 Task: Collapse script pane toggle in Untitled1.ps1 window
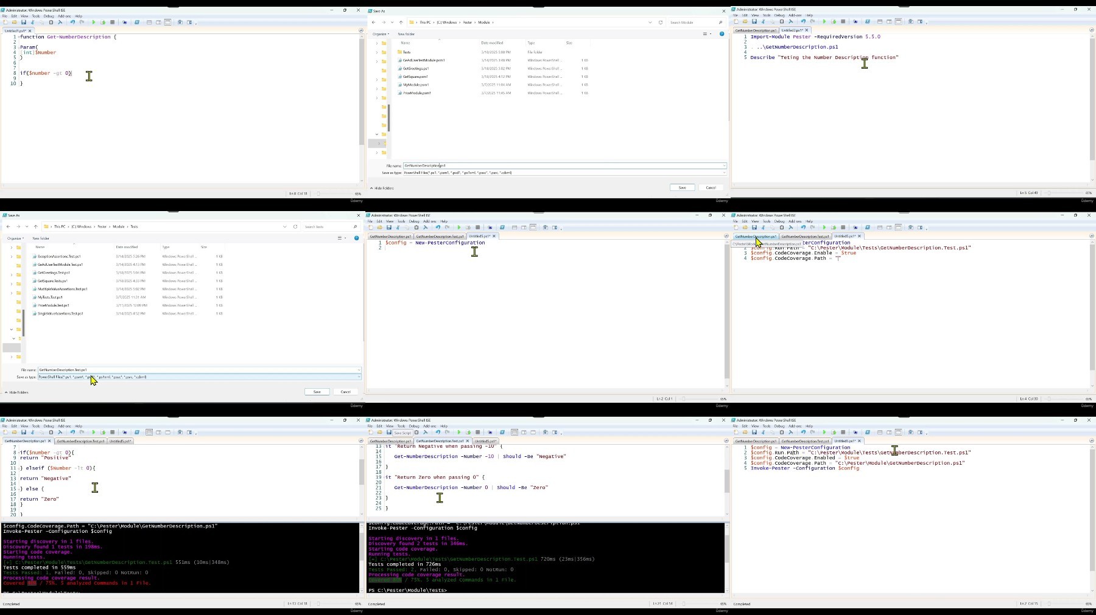[361, 30]
